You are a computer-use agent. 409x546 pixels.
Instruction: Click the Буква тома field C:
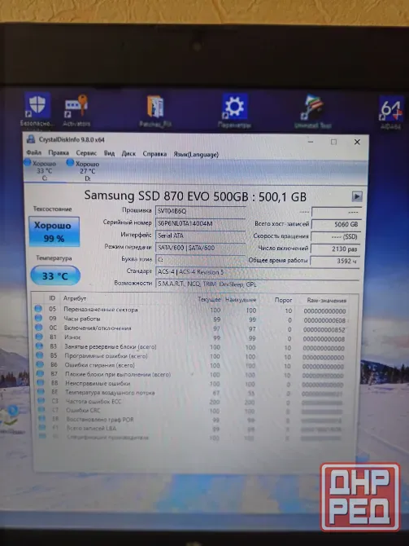pyautogui.click(x=201, y=260)
